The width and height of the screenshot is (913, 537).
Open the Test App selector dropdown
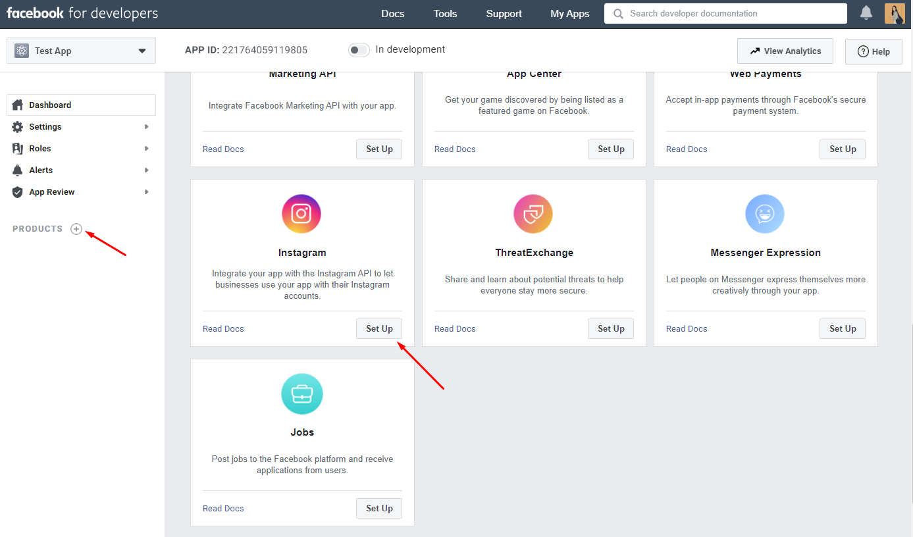(81, 51)
